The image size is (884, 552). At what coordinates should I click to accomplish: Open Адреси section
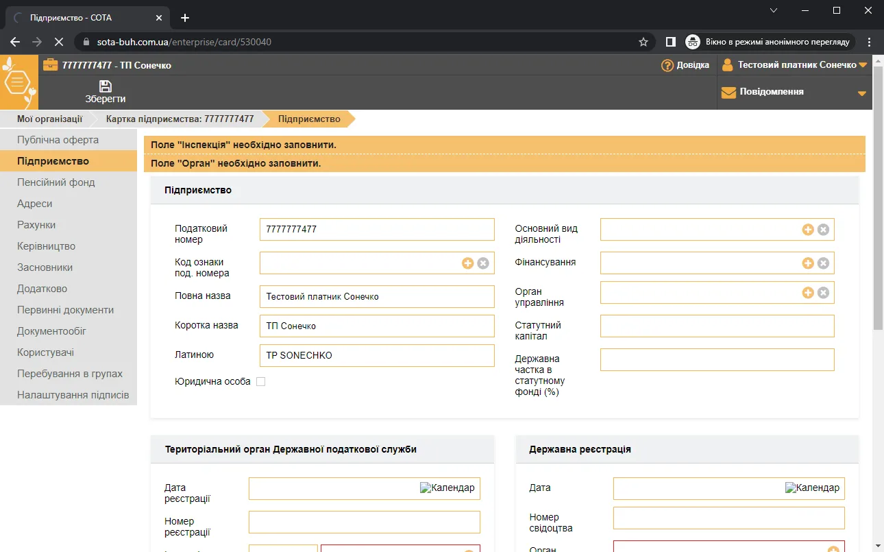pos(69,204)
